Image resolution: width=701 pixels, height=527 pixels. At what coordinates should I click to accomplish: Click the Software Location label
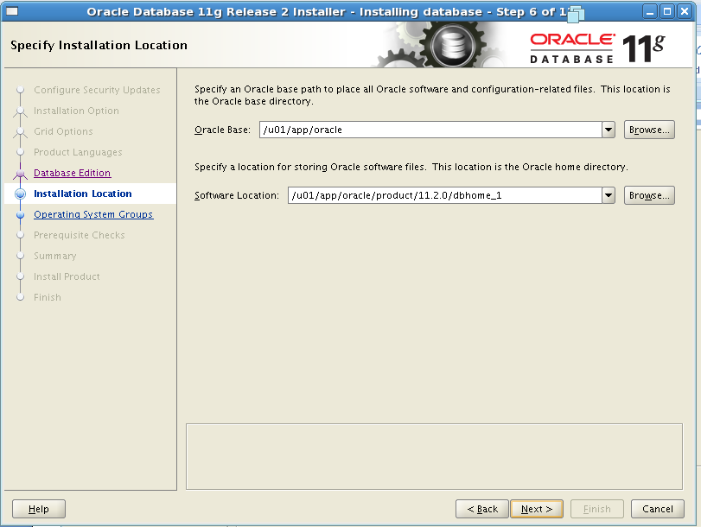coord(237,195)
